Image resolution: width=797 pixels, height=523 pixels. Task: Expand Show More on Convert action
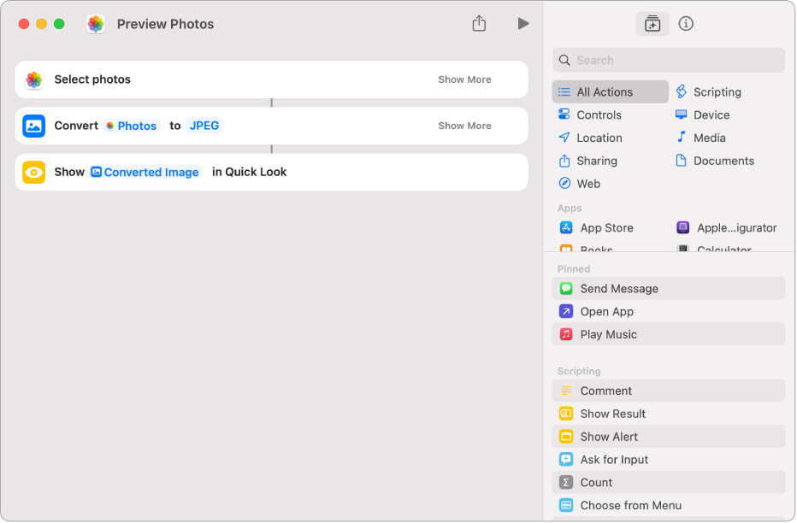click(464, 126)
